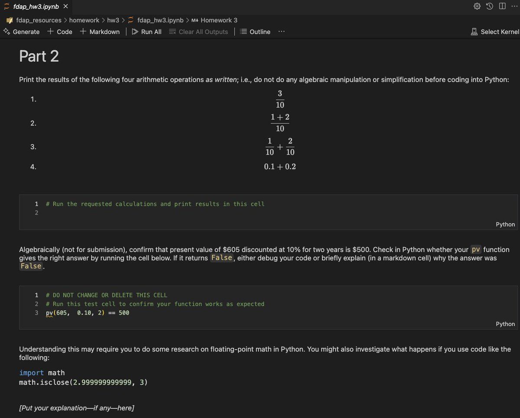
Task: Open notebook toolbar overflow ellipsis menu
Action: point(282,32)
